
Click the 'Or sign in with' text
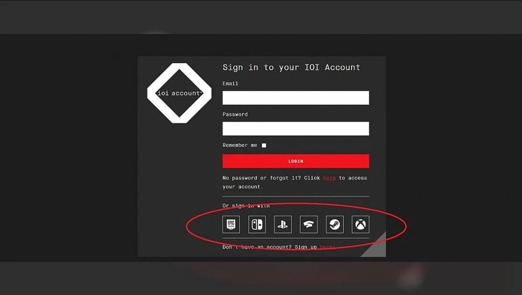click(246, 206)
